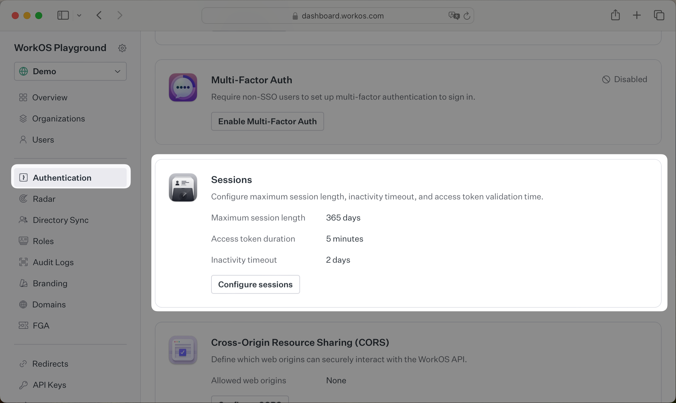Click the Domains globe icon
Image resolution: width=676 pixels, height=403 pixels.
[23, 304]
